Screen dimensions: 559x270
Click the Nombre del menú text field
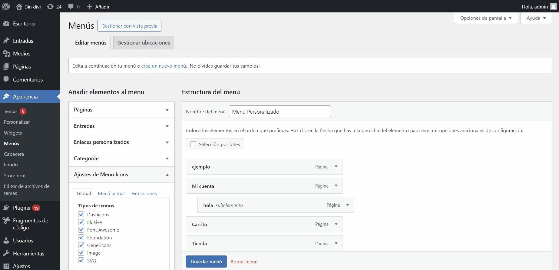click(x=279, y=112)
